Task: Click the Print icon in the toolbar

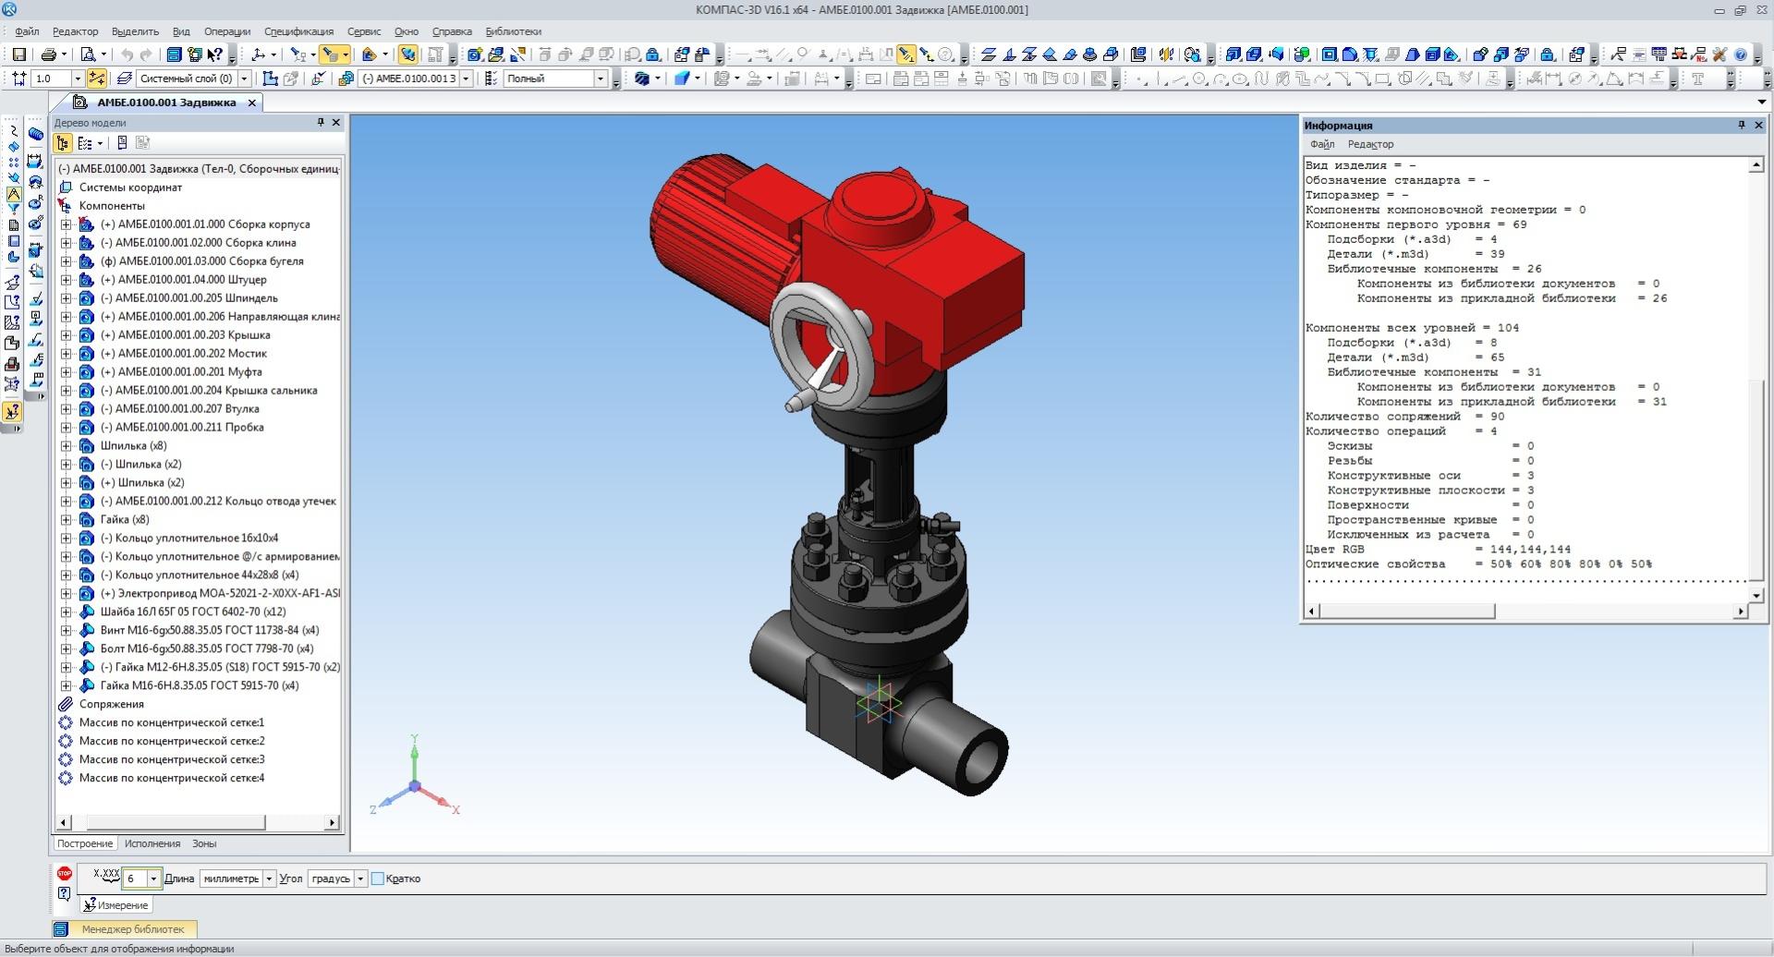Action: coord(49,55)
